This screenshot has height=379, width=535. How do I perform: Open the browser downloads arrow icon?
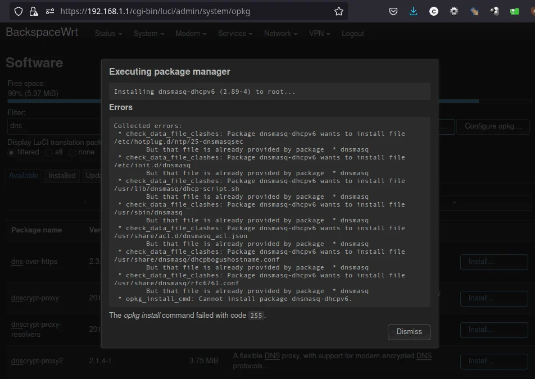tap(413, 11)
